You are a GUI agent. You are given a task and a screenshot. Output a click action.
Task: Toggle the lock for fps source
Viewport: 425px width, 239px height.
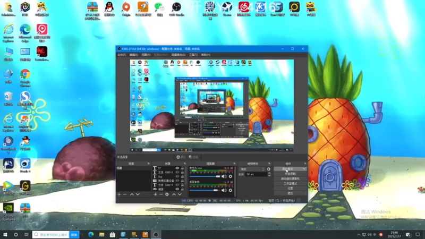click(182, 177)
